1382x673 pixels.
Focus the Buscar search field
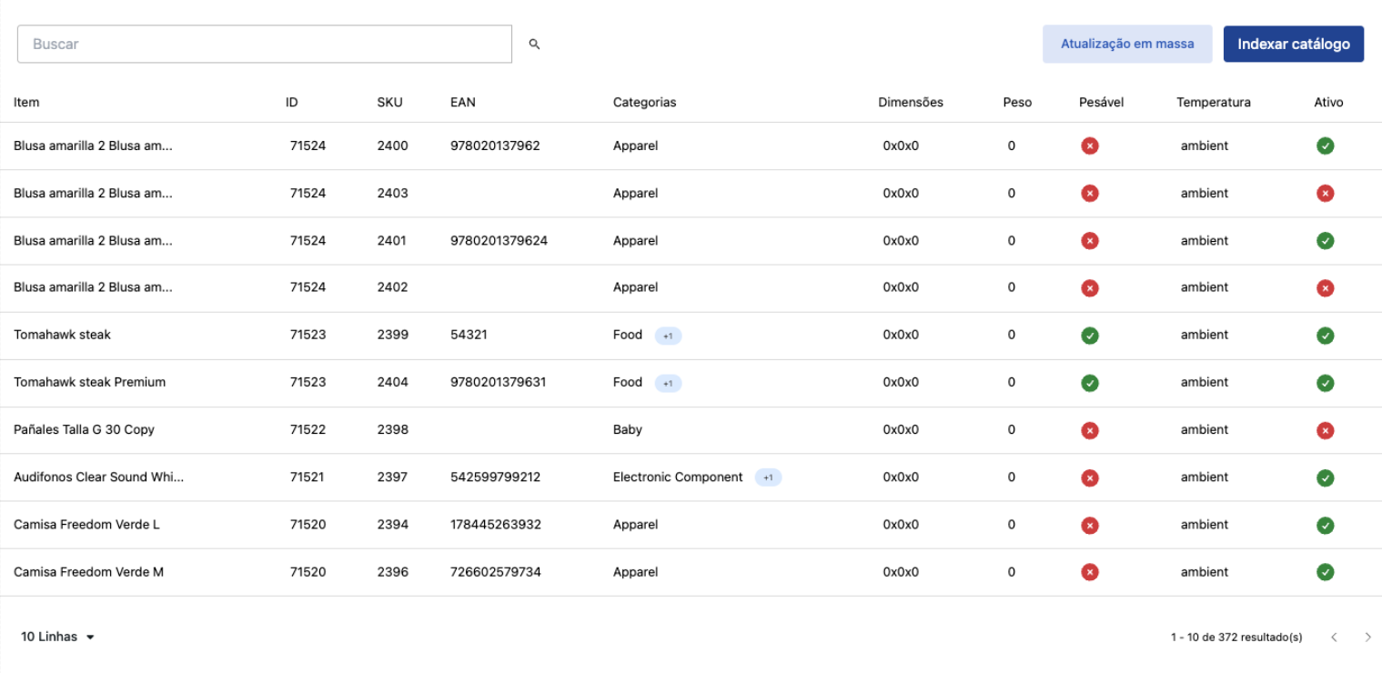[264, 44]
